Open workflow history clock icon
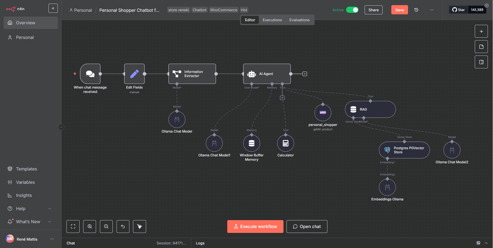The width and height of the screenshot is (493, 248). 416,10
